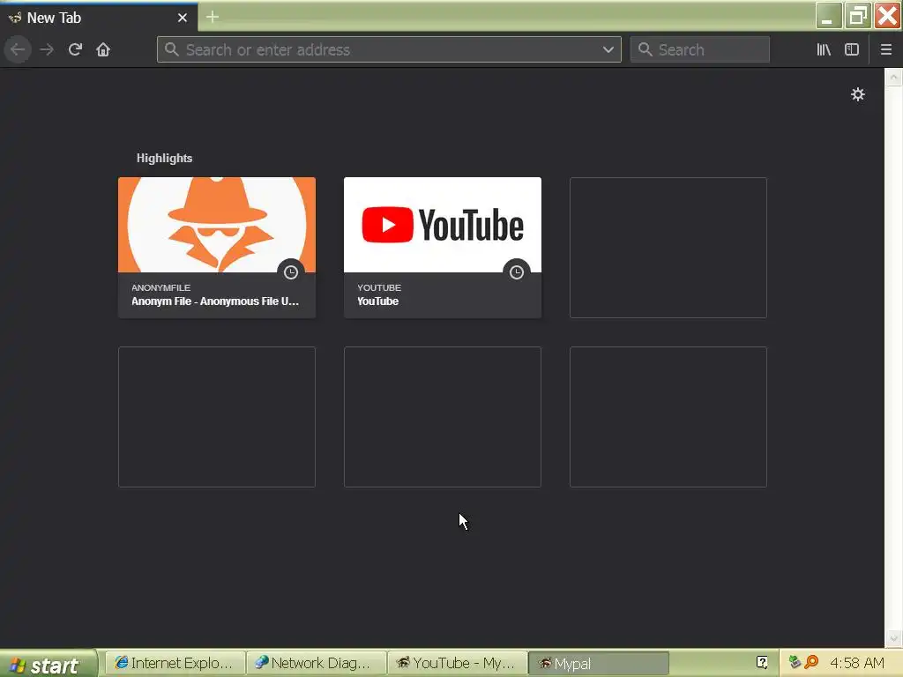The image size is (903, 677).
Task: Switch to Internet Explorer taskbar window
Action: [175, 663]
